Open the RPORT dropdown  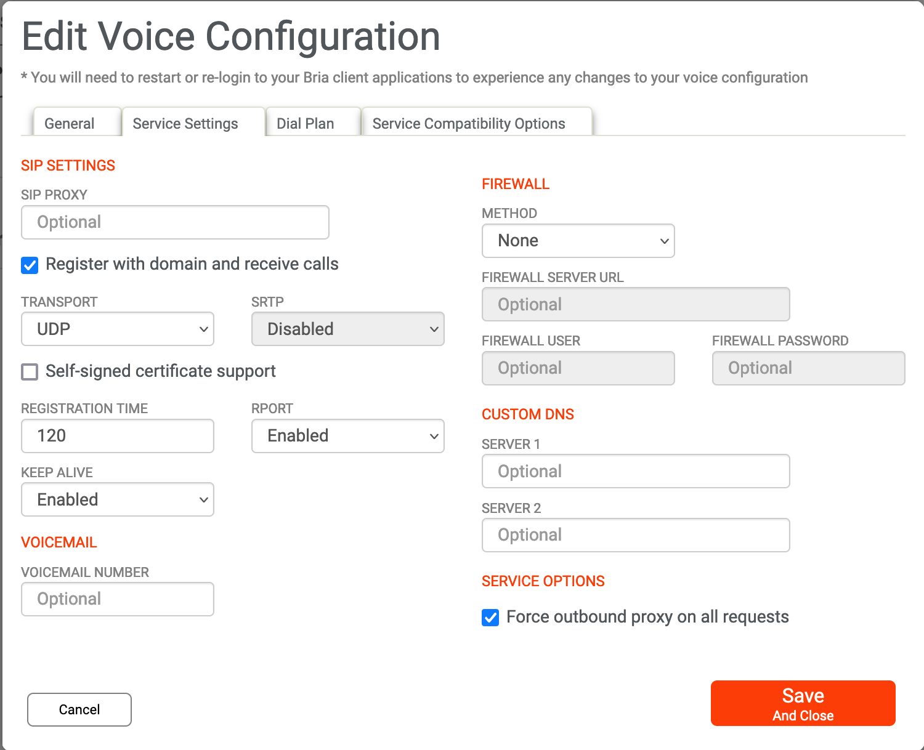pyautogui.click(x=347, y=436)
